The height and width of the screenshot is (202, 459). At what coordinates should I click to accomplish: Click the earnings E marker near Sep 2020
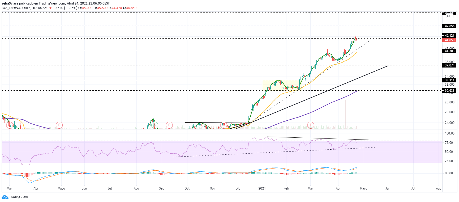pyautogui.click(x=169, y=125)
